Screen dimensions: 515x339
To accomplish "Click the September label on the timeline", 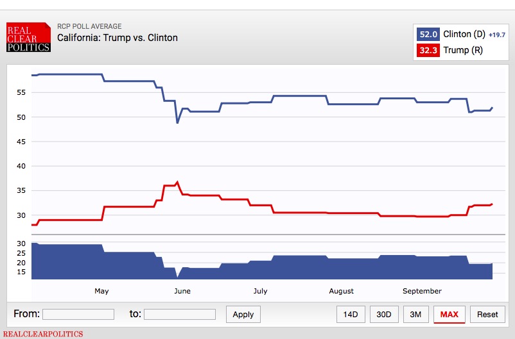I will [422, 291].
